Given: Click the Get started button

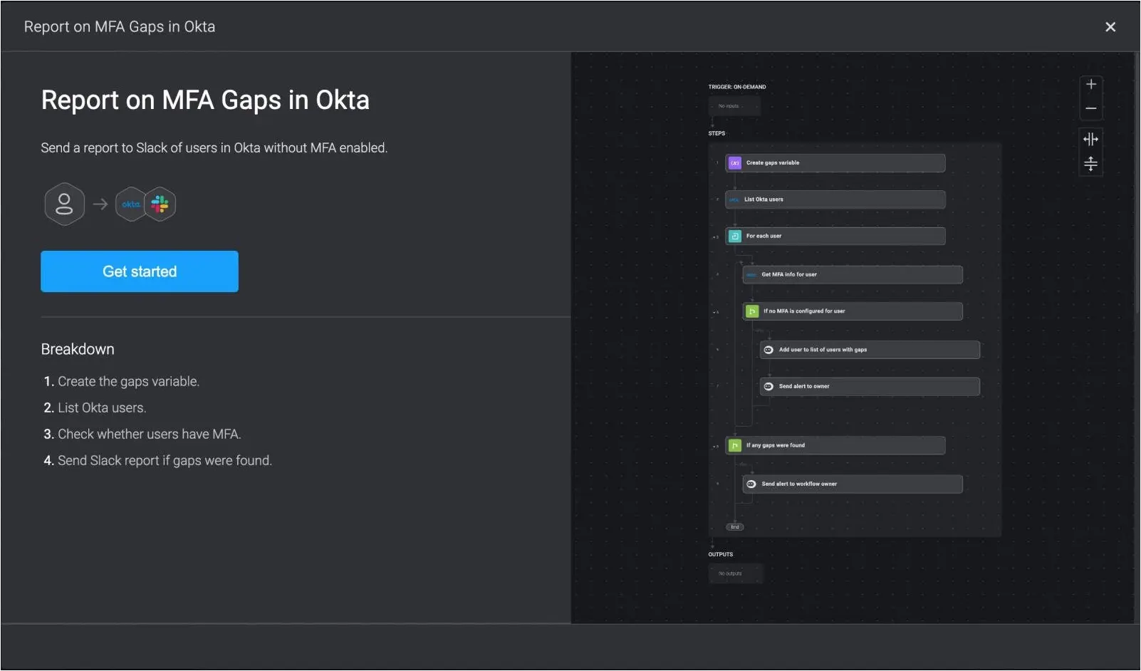Looking at the screenshot, I should (x=140, y=271).
